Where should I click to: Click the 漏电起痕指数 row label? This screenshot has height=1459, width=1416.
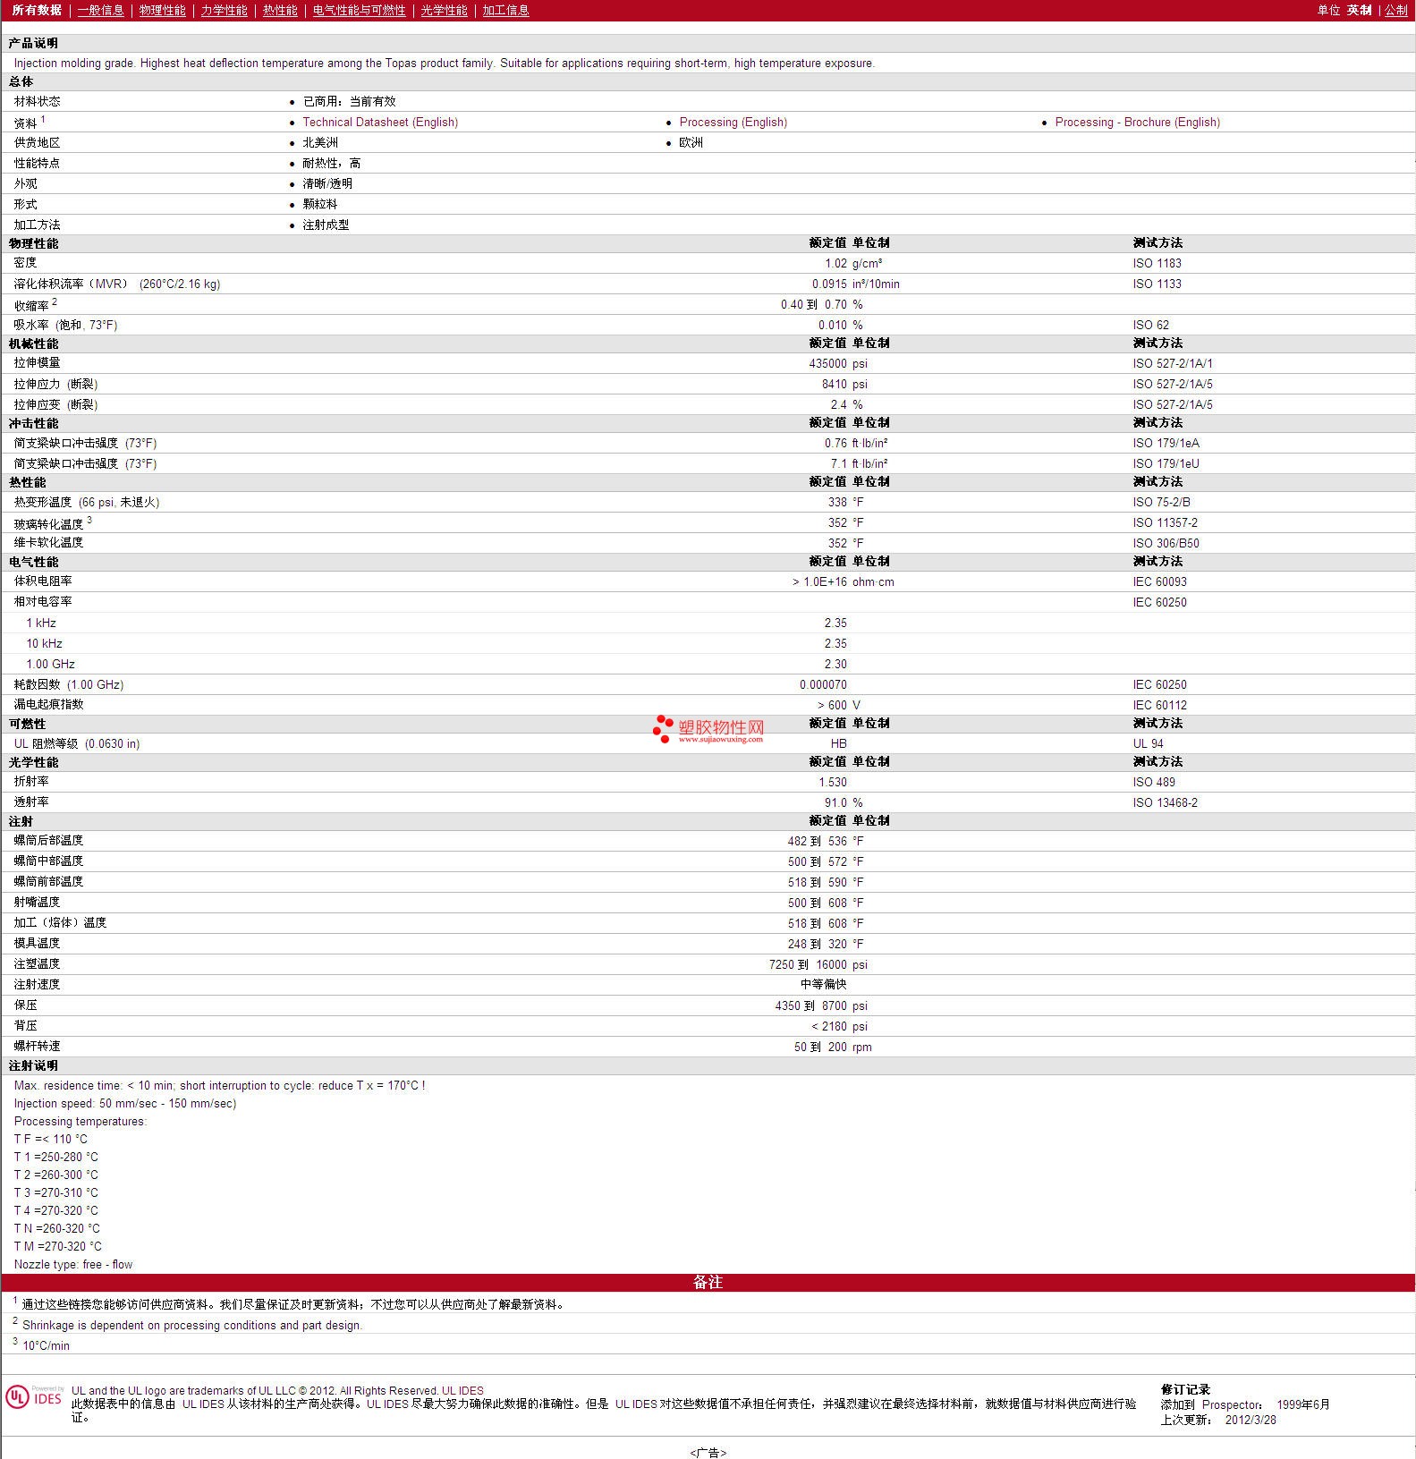(x=48, y=704)
